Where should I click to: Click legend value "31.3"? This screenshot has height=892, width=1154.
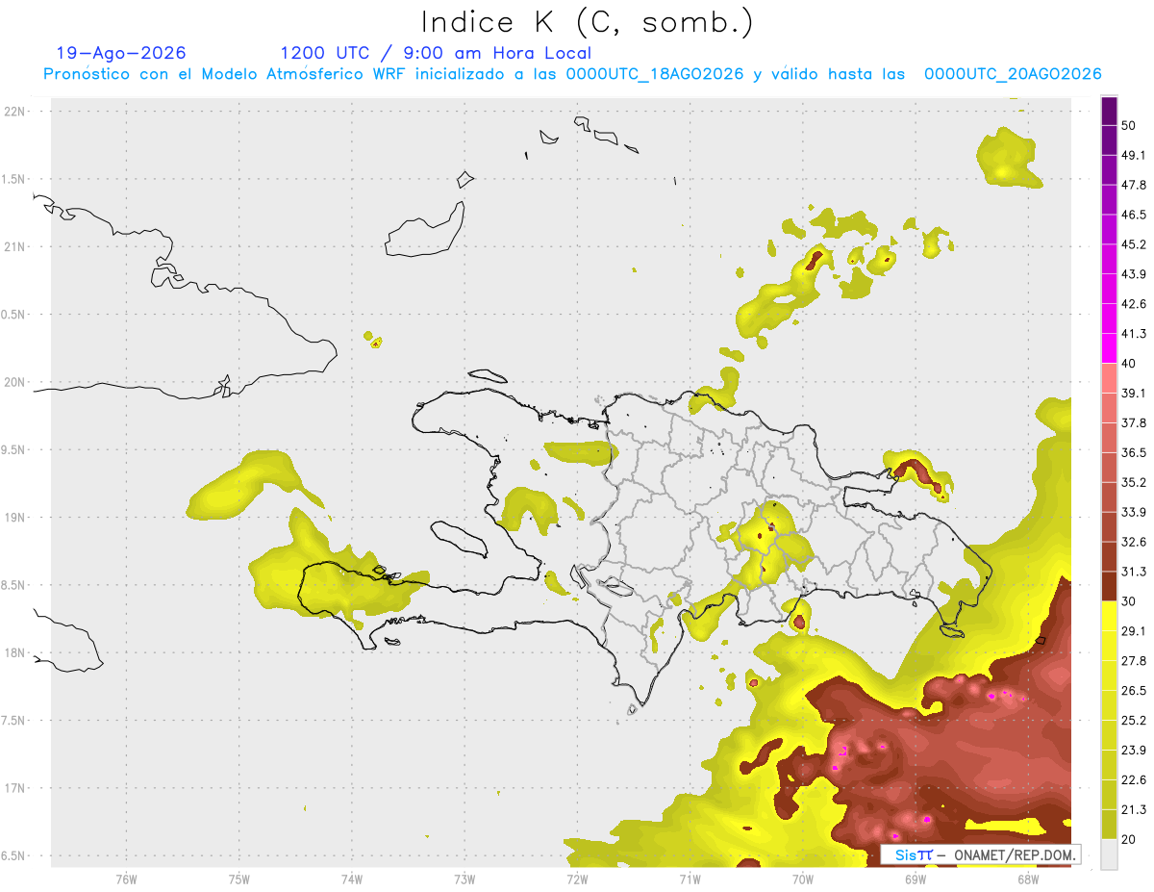(1133, 572)
